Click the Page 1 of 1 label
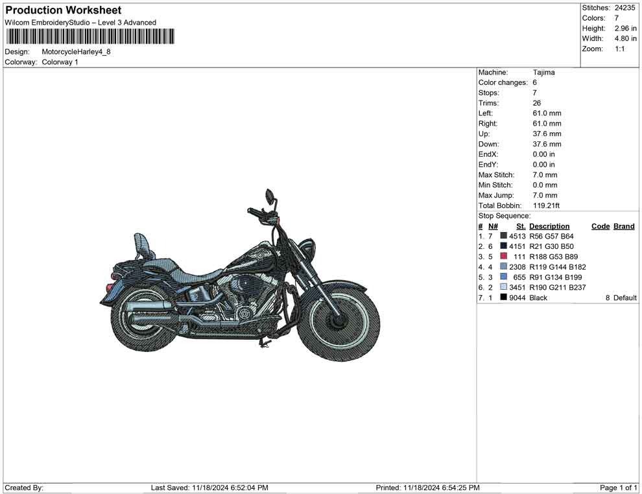Viewport: 642px width, 494px height. tap(619, 488)
